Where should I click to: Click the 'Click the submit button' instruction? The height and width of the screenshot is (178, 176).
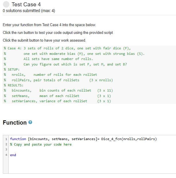[x=44, y=40]
